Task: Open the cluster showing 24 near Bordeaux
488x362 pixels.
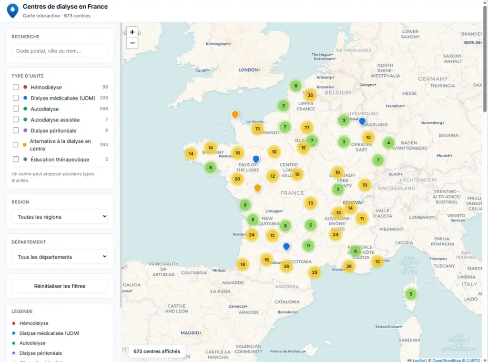Action: tap(252, 235)
